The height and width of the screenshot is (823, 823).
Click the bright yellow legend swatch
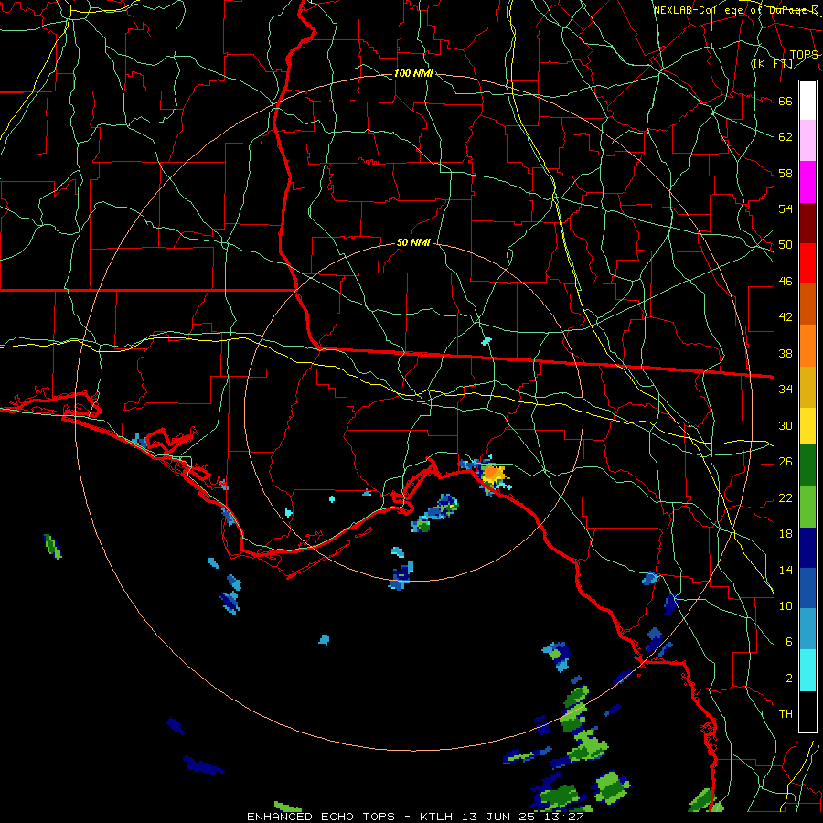(x=807, y=426)
